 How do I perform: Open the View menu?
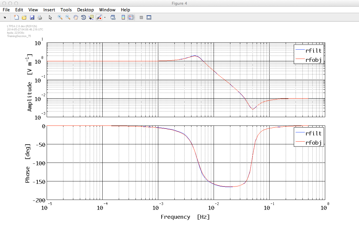33,10
